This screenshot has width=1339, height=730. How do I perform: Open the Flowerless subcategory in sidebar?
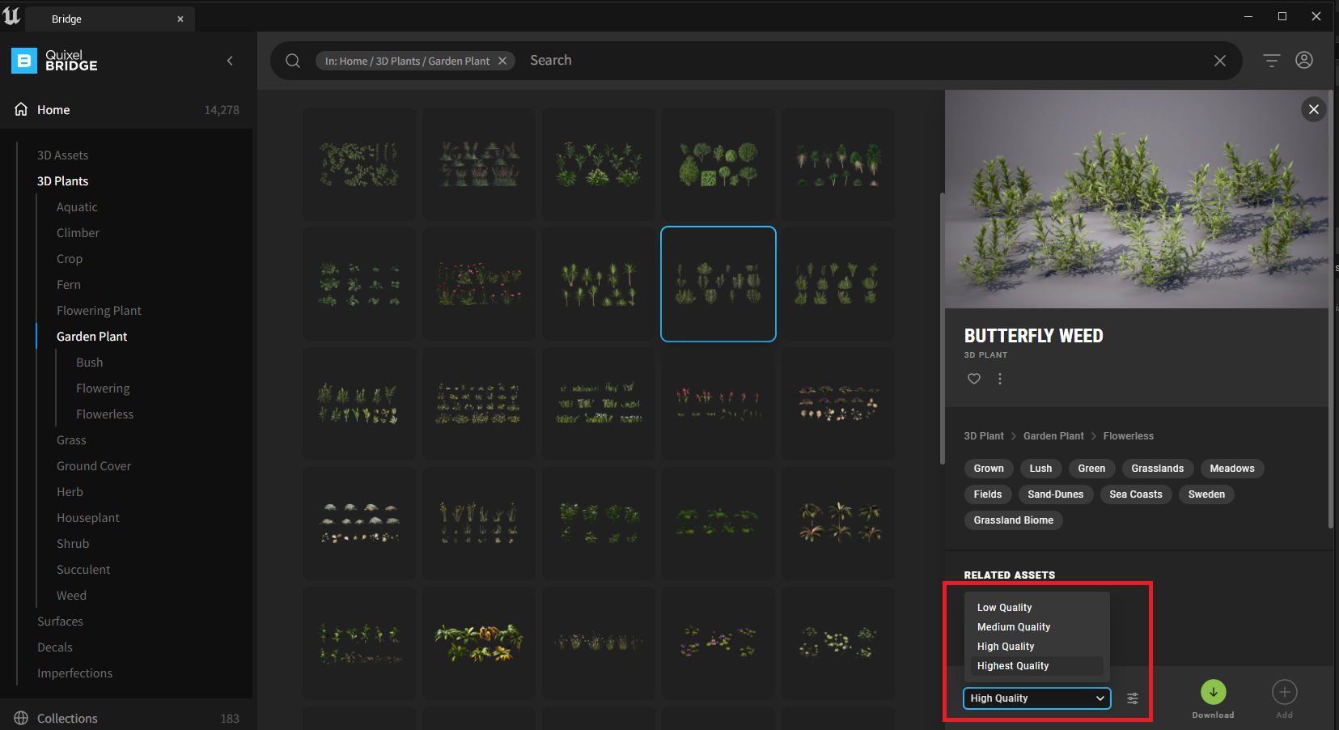tap(104, 414)
